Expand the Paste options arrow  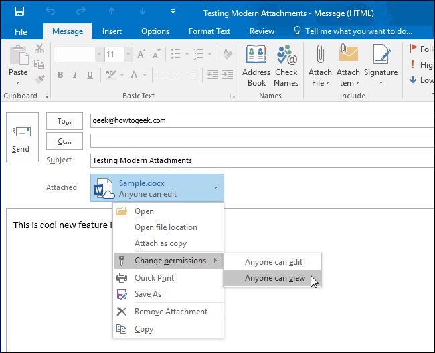coord(18,83)
